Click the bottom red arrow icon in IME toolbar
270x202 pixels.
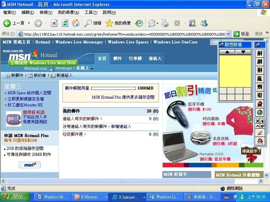pos(260,141)
